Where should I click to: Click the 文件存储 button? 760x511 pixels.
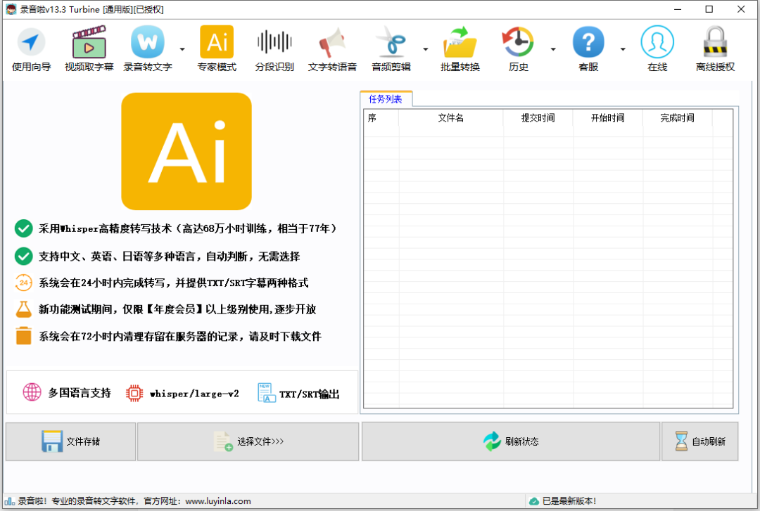pos(71,441)
